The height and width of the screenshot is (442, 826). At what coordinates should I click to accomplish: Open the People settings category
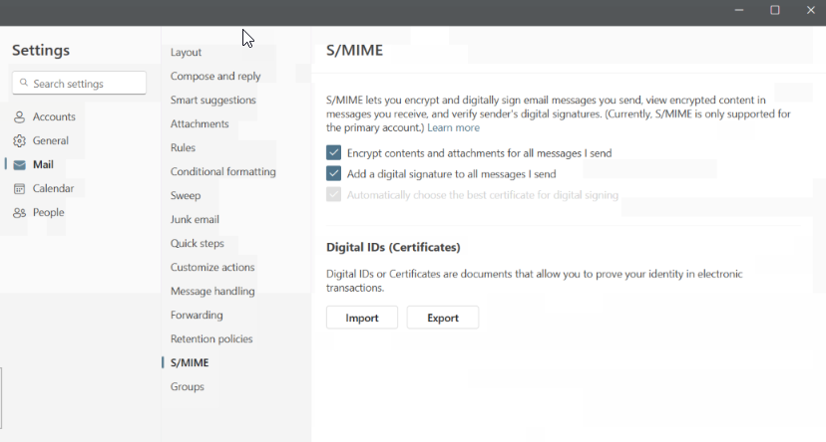[49, 212]
